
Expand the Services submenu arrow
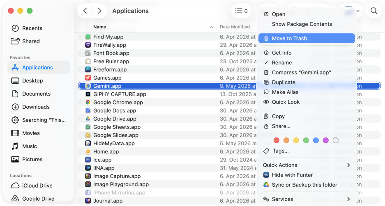(348, 199)
